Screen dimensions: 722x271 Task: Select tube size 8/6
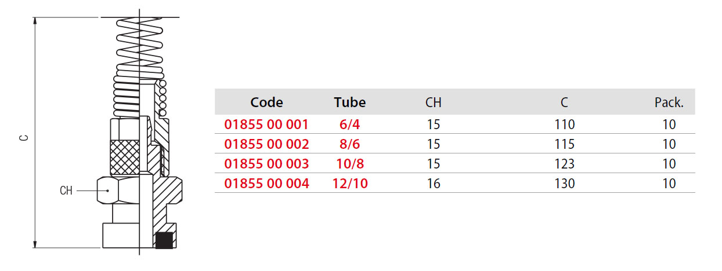pyautogui.click(x=350, y=144)
